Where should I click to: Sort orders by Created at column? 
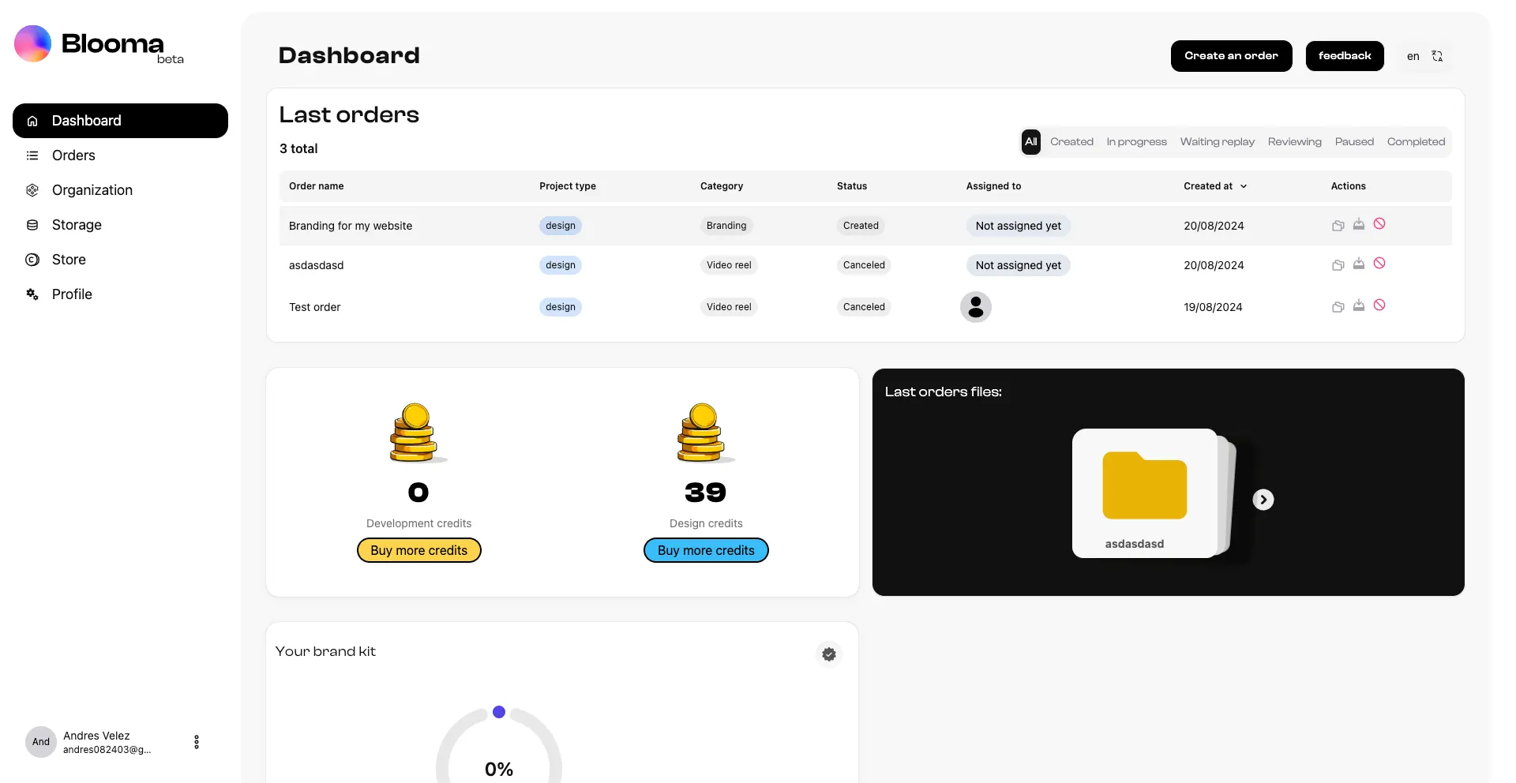[x=1215, y=186]
